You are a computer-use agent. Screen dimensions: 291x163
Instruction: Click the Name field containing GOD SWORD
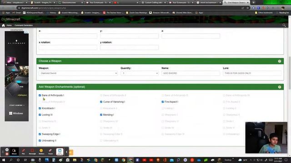coord(191,73)
